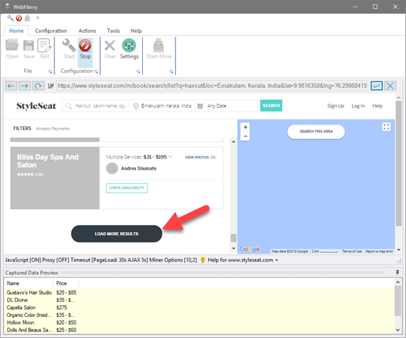Viewport: 406px width, 338px height.
Task: Toggle the Accepts Payments filter
Action: coord(52,129)
